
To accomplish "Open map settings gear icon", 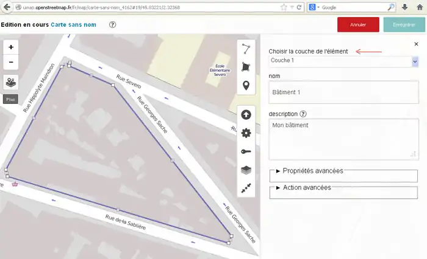I will click(246, 133).
